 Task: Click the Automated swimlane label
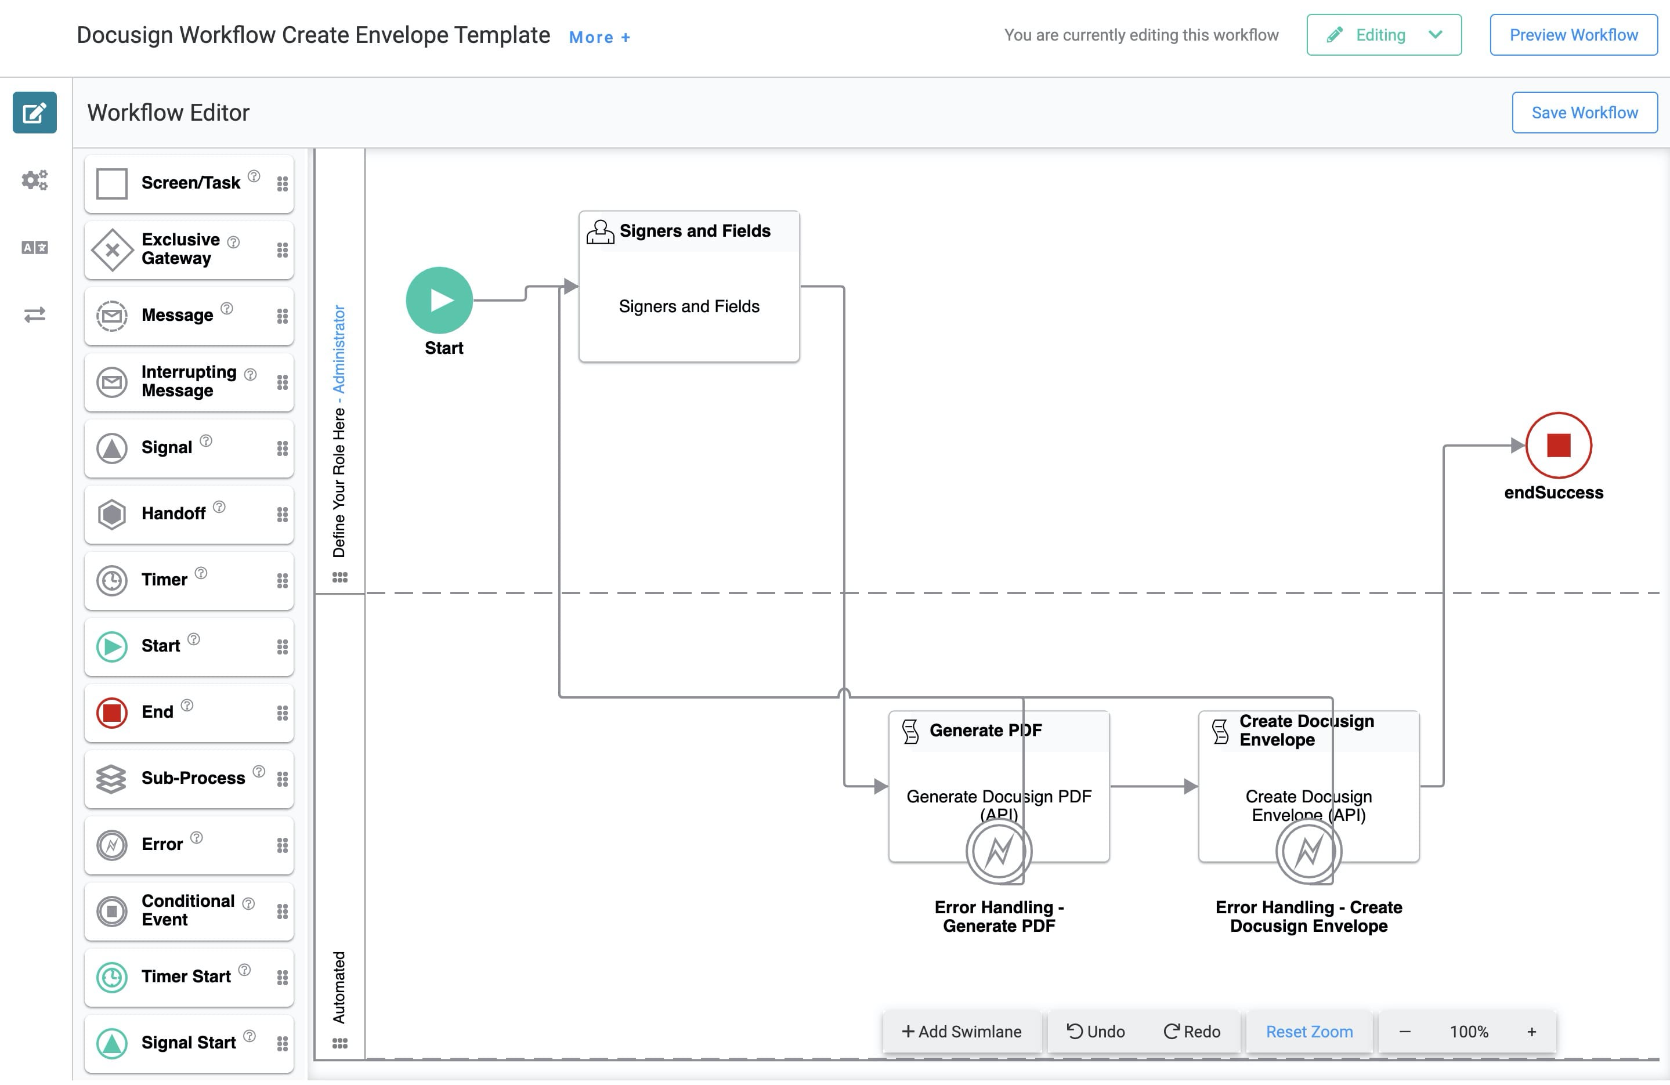coord(339,988)
